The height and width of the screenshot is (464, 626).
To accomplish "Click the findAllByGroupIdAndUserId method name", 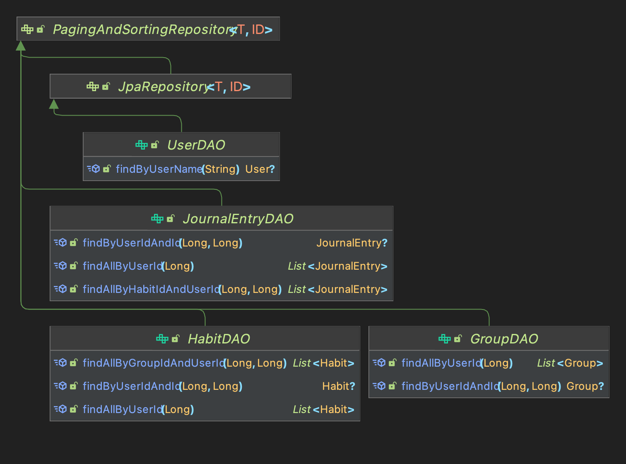I will coord(154,363).
